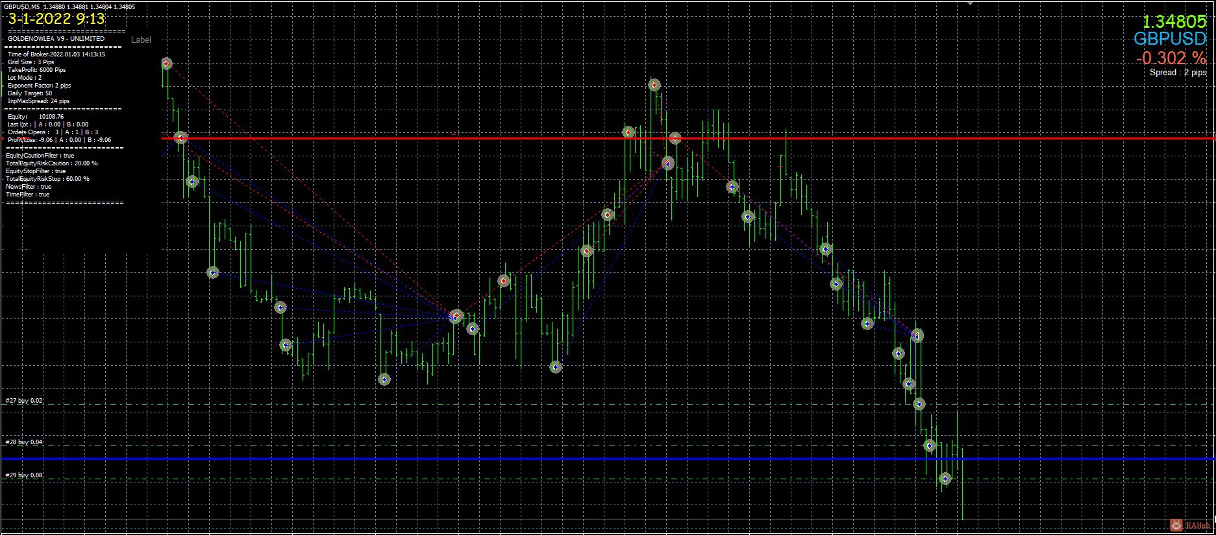Click the GOLDENOWLEA V9 - UNLIMITED heading
This screenshot has height=535, width=1216.
[56, 39]
